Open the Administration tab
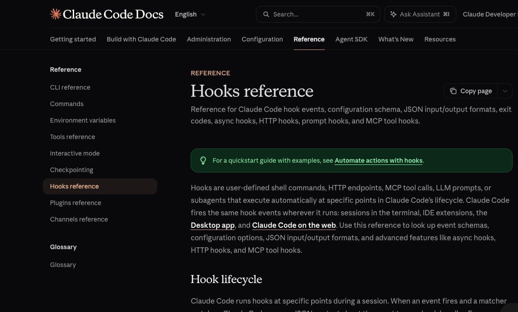The height and width of the screenshot is (312, 518). [x=209, y=39]
